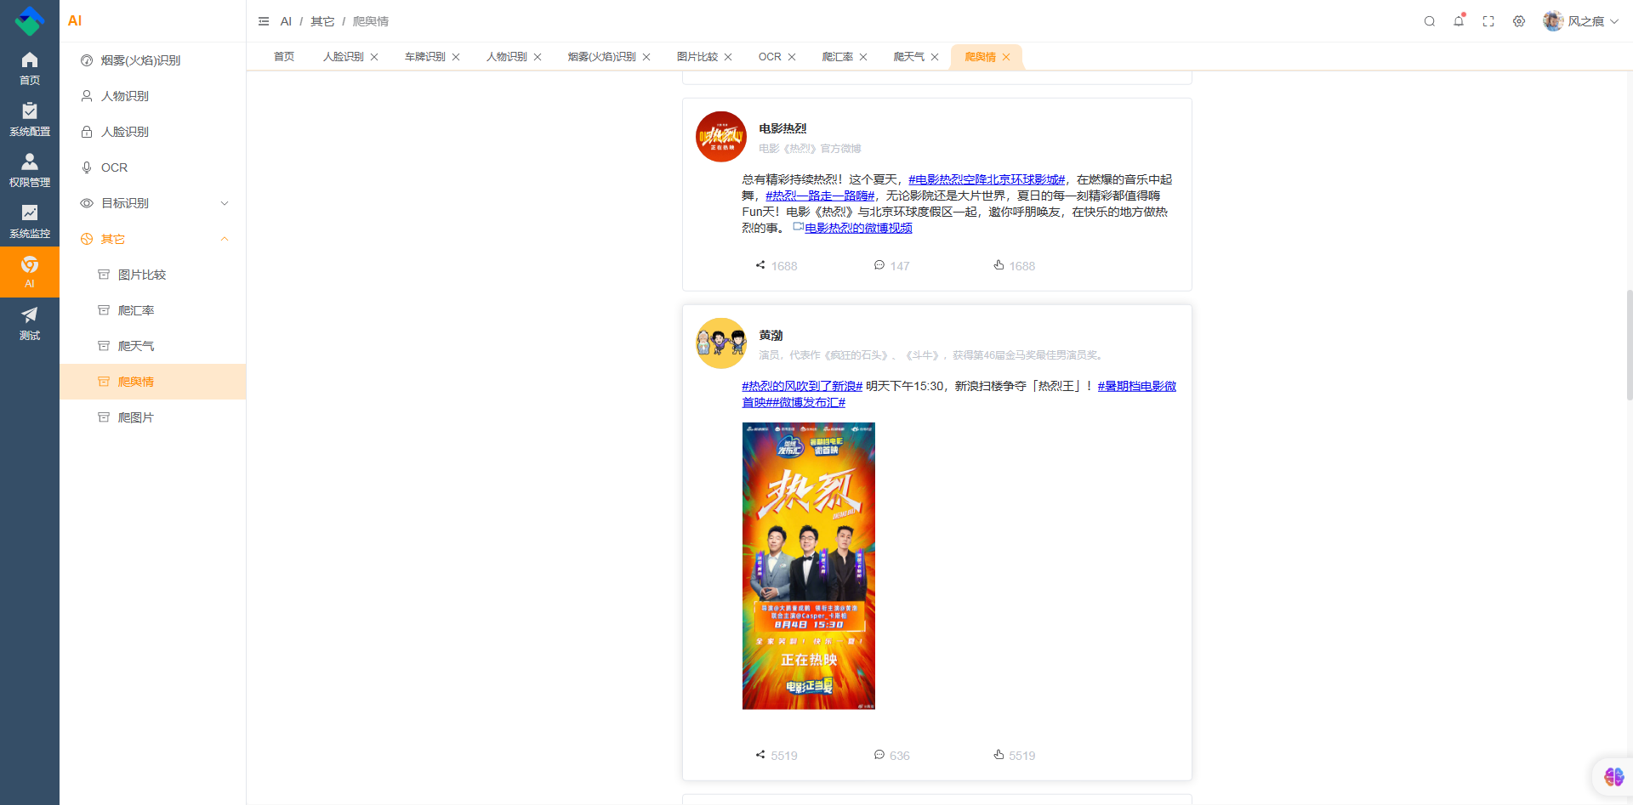Switch to the 车牌识别 tab
The height and width of the screenshot is (805, 1633).
coord(425,57)
